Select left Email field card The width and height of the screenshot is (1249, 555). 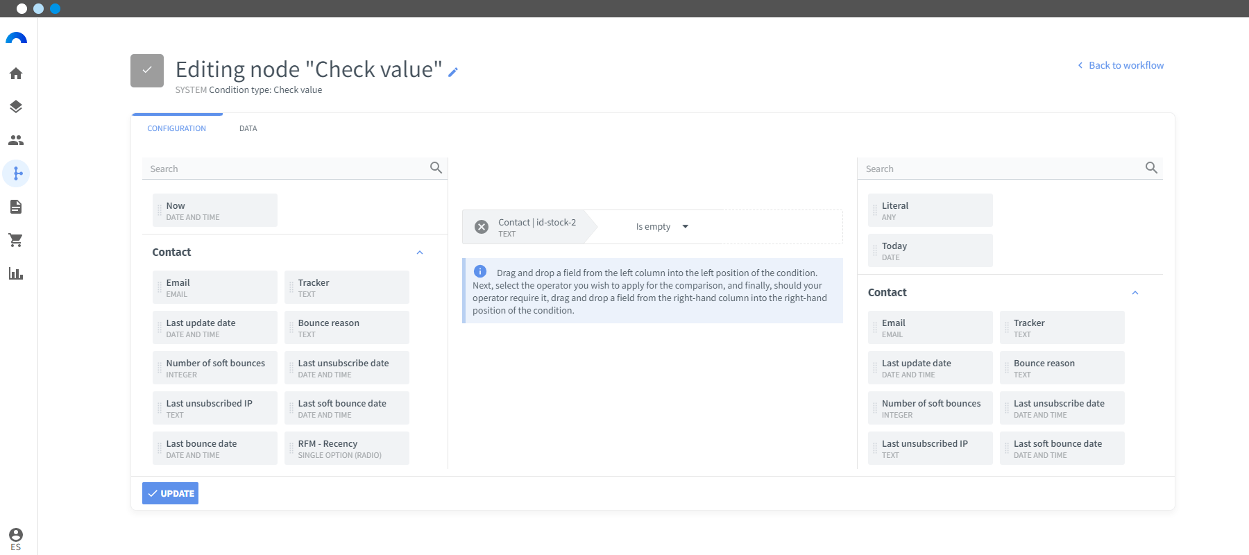tap(215, 287)
